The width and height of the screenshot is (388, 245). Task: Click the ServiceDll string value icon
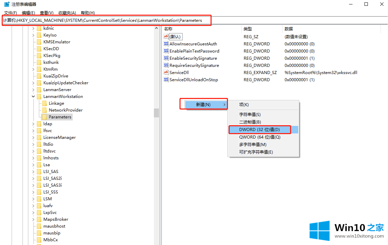166,72
